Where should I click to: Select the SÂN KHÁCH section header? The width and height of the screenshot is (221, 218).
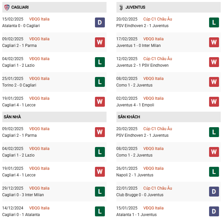tap(128, 117)
